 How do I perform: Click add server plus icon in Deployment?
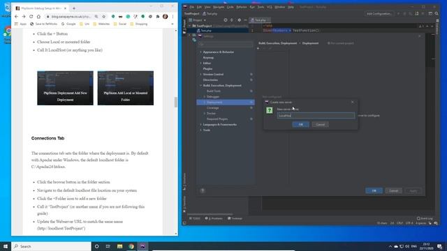pyautogui.click(x=258, y=49)
